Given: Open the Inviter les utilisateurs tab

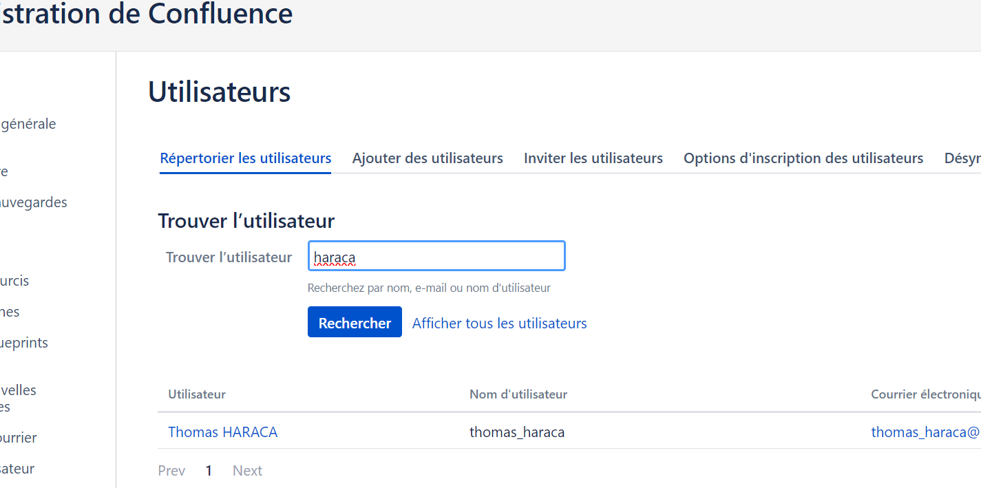Looking at the screenshot, I should (x=593, y=158).
